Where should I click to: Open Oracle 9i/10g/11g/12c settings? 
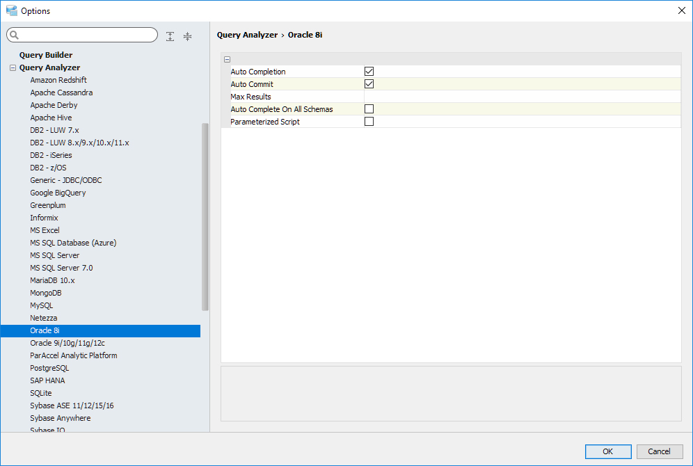pyautogui.click(x=67, y=343)
